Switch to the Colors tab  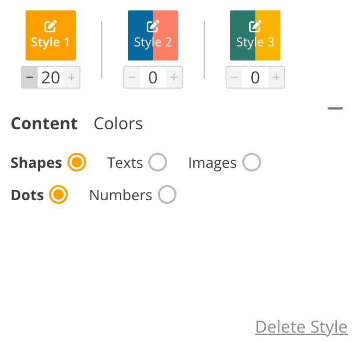pos(118,124)
